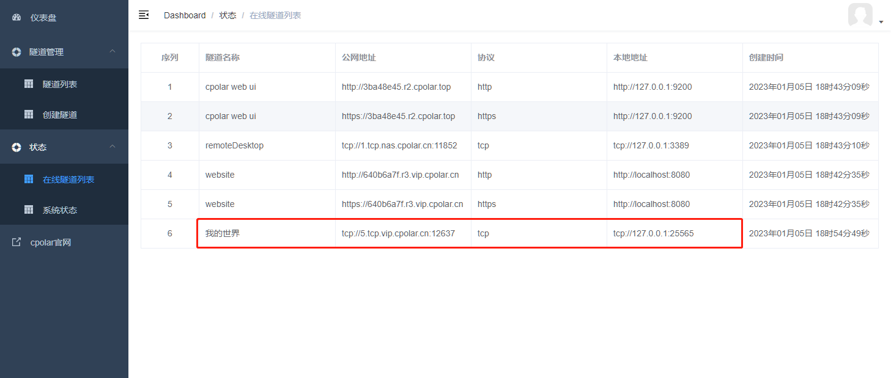This screenshot has height=378, width=891.
Task: Click http://640b6a7f.r3.vip.cpolar.cn address
Action: [401, 175]
